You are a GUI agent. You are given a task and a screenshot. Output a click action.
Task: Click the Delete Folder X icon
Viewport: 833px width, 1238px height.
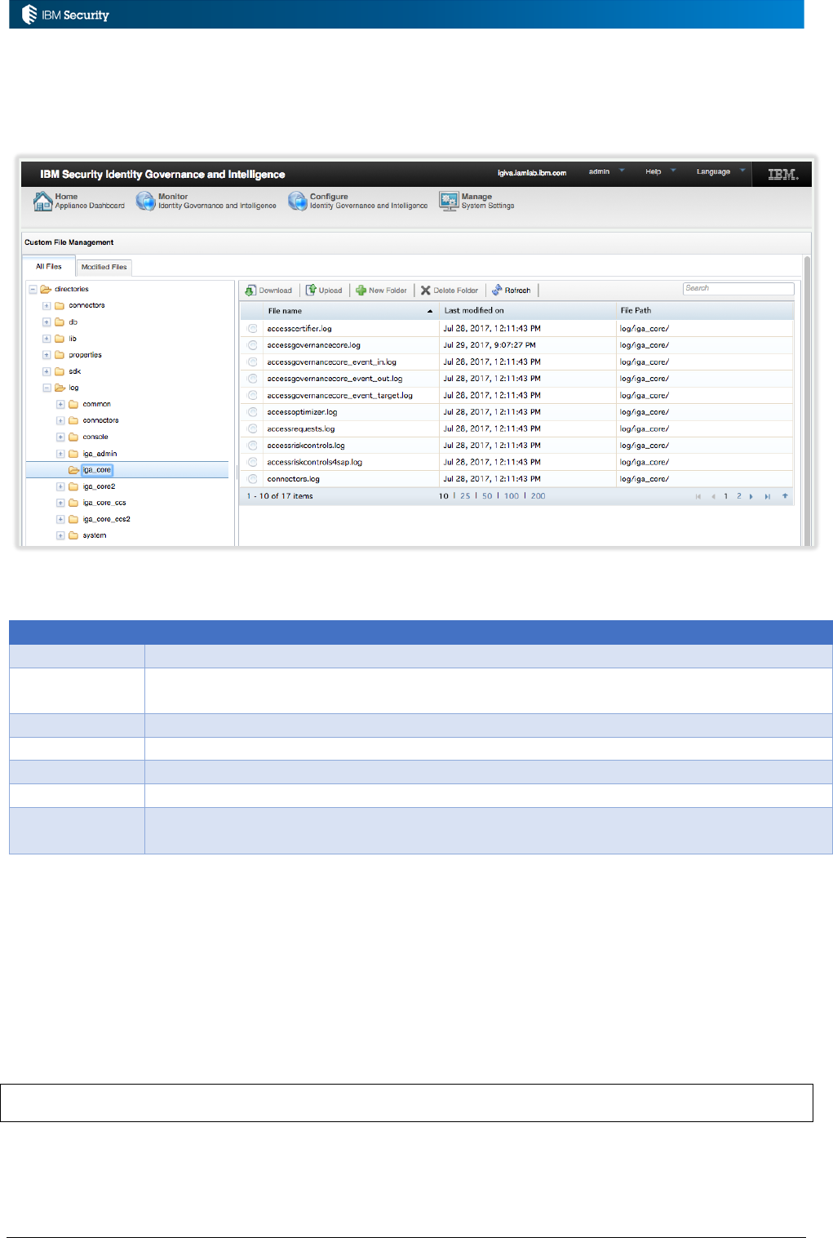[425, 291]
